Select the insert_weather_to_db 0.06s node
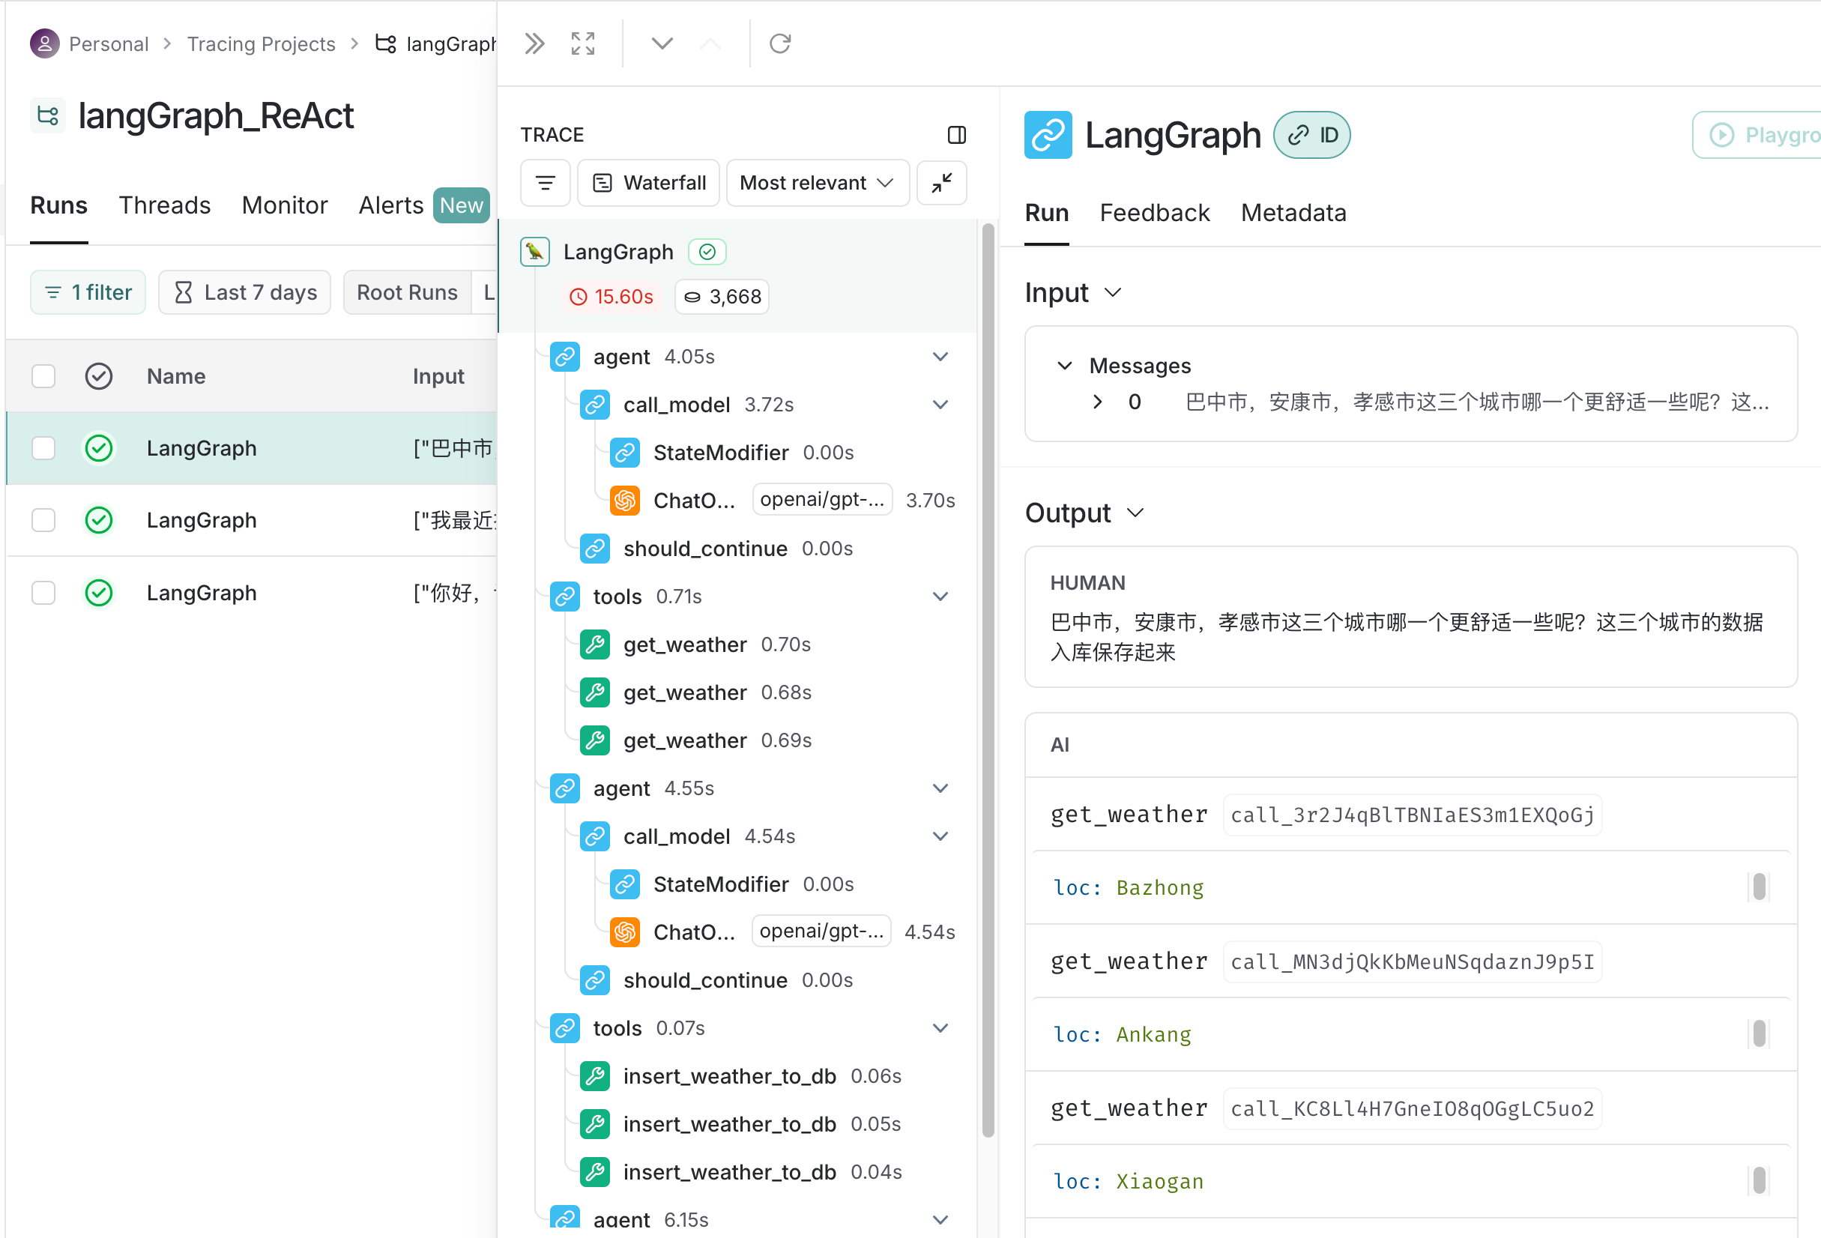The image size is (1821, 1238). (728, 1077)
